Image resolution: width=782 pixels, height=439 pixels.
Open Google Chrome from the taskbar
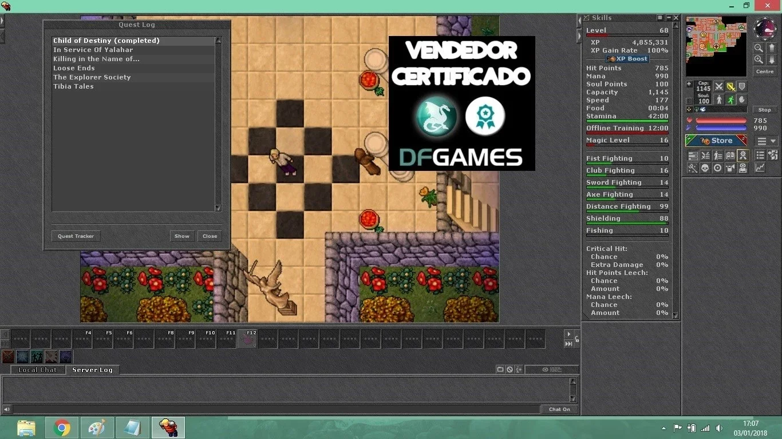pos(62,428)
